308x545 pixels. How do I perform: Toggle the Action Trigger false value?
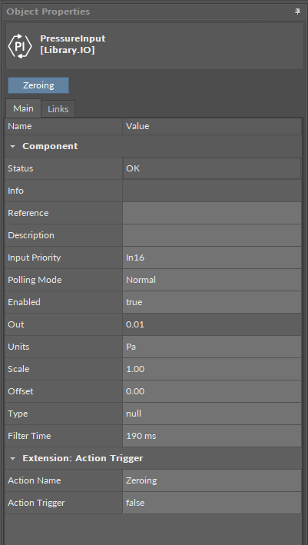[x=212, y=503]
